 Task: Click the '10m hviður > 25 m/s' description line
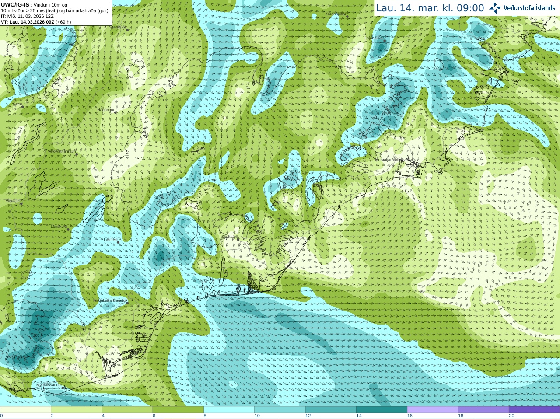[x=55, y=10]
